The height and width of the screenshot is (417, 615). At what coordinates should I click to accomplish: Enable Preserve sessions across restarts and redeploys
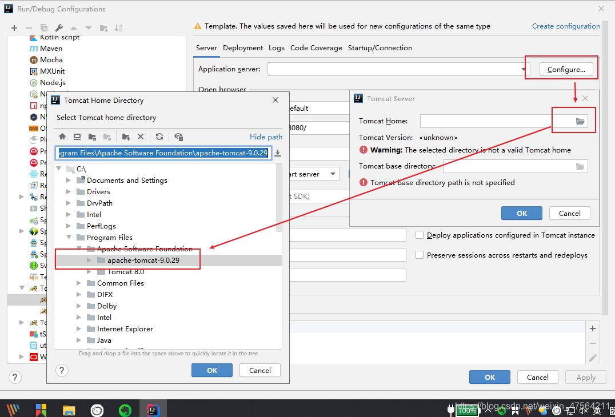pos(420,255)
